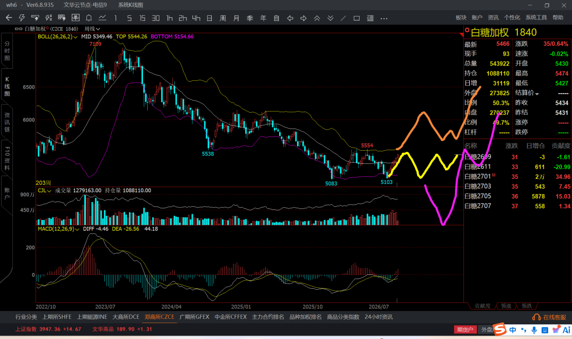Expand the 周线 period dropdown
Viewport: 572px width, 339px height.
(92, 29)
